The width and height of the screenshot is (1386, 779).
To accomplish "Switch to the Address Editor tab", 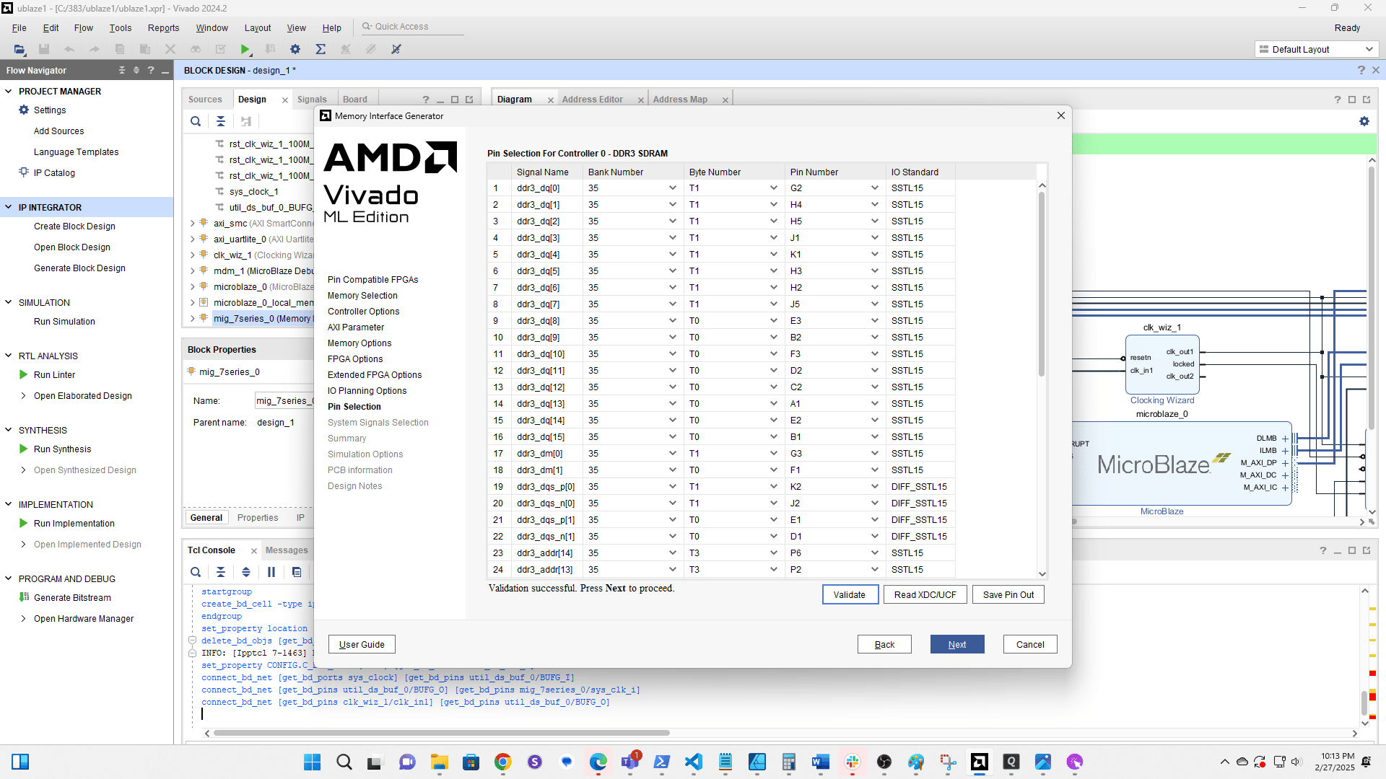I will pos(592,100).
